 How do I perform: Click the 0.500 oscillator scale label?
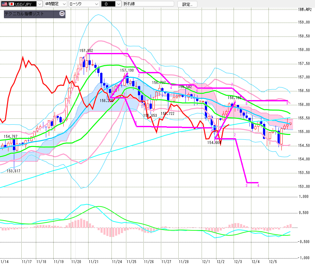coord(304,212)
